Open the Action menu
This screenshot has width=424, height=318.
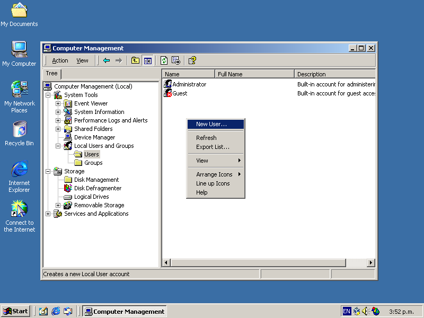pos(60,60)
